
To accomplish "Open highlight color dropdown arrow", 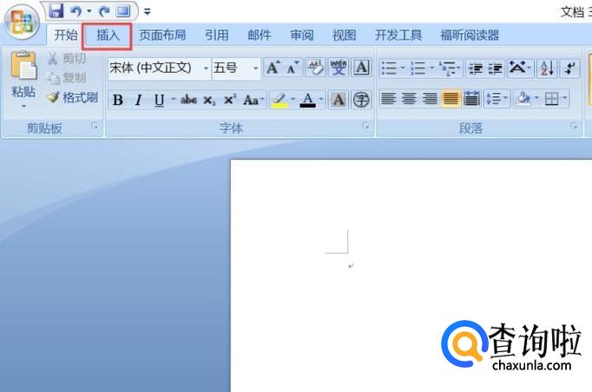I will click(x=293, y=100).
